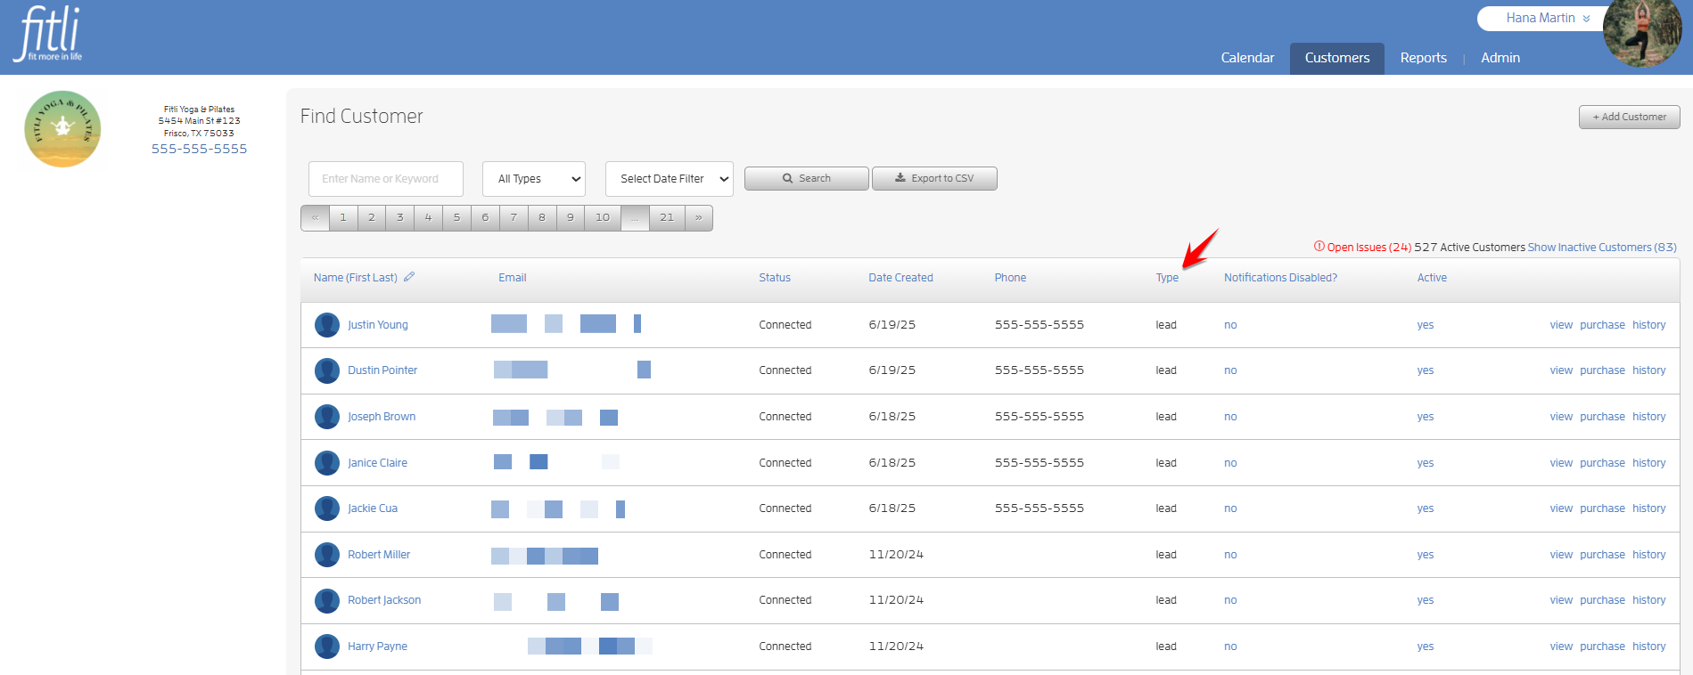This screenshot has width=1693, height=675.
Task: Click purchase link for Jackie Cua
Action: point(1602,508)
